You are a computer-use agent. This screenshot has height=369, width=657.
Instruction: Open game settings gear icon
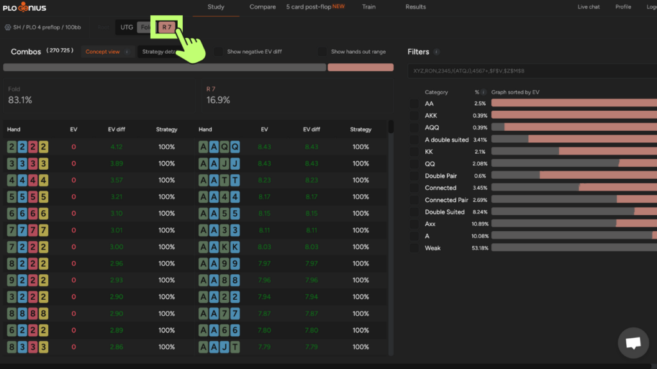click(8, 27)
